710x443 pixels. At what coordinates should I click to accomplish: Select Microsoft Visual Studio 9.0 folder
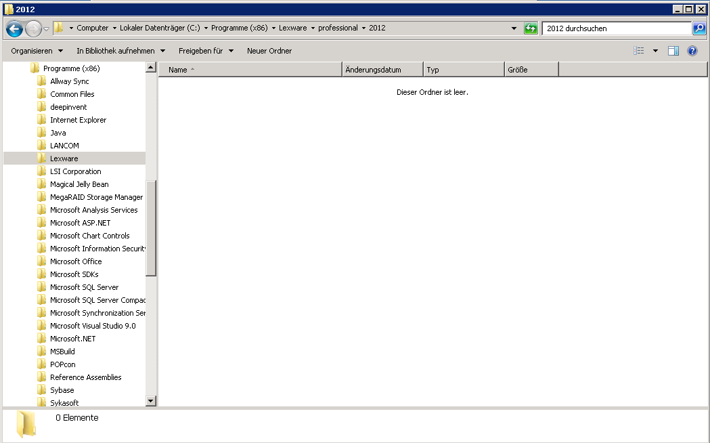(x=93, y=326)
